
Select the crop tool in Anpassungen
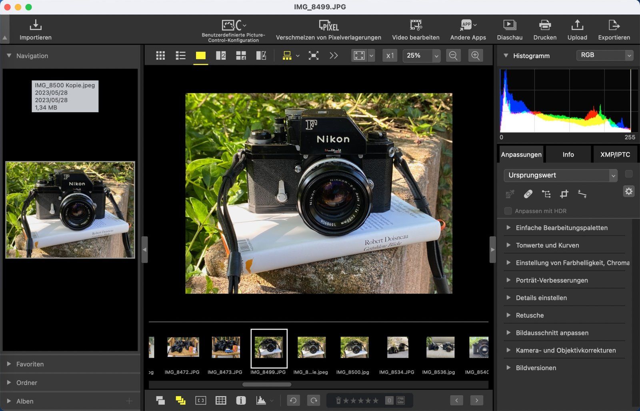point(564,194)
